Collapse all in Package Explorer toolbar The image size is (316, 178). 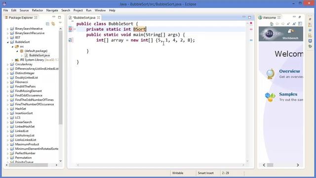(47, 24)
